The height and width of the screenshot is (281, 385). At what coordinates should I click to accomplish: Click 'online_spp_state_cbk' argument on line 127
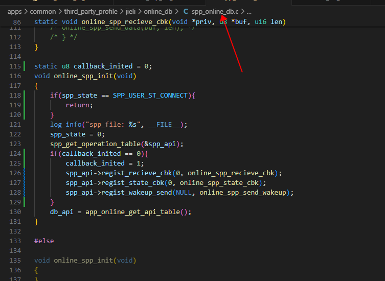(219, 183)
